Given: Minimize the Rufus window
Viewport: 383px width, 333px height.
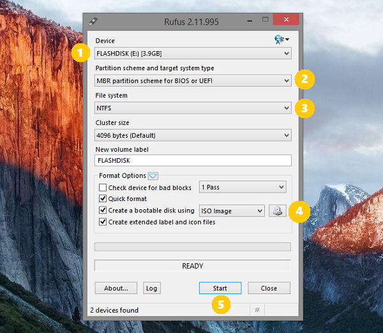Looking at the screenshot, I should (250, 21).
